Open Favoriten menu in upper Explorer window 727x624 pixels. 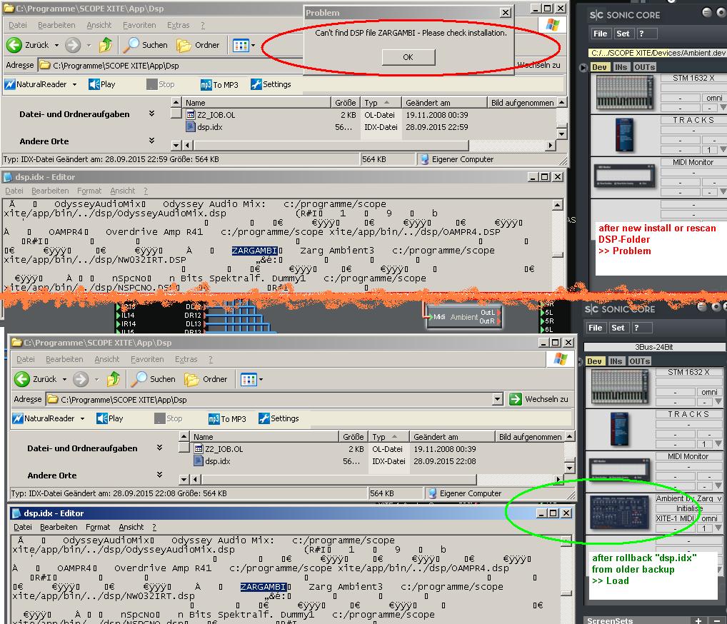point(139,25)
